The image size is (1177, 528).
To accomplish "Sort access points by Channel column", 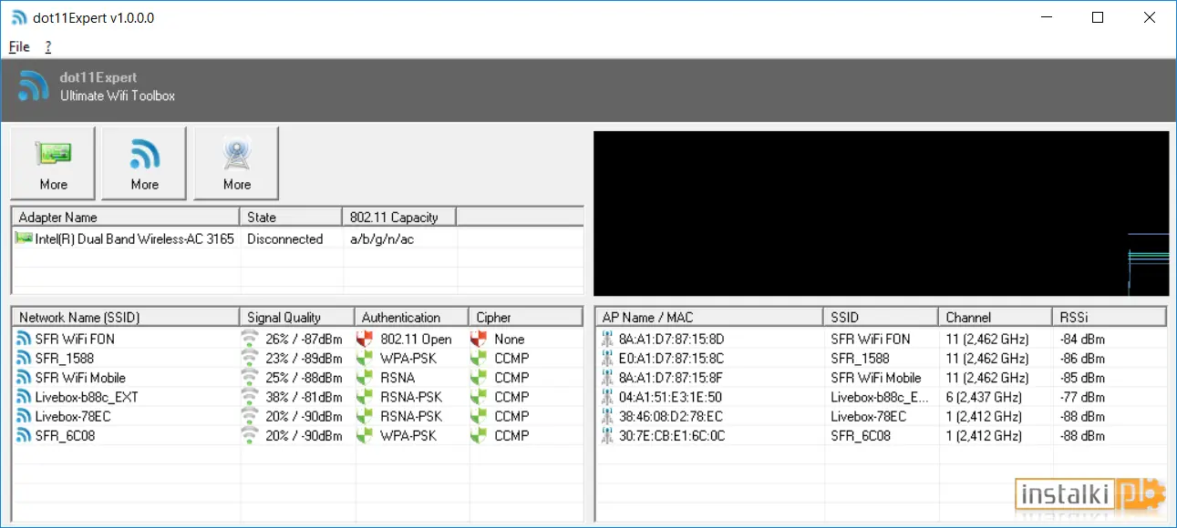I will coord(996,317).
